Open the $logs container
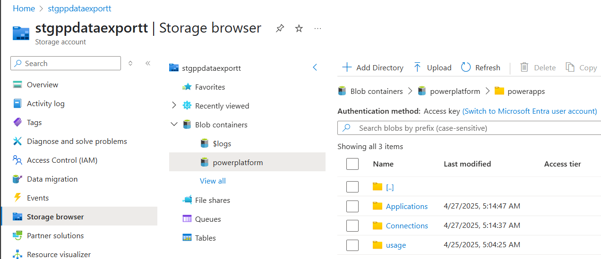Viewport: 601px width, 259px height. click(222, 143)
